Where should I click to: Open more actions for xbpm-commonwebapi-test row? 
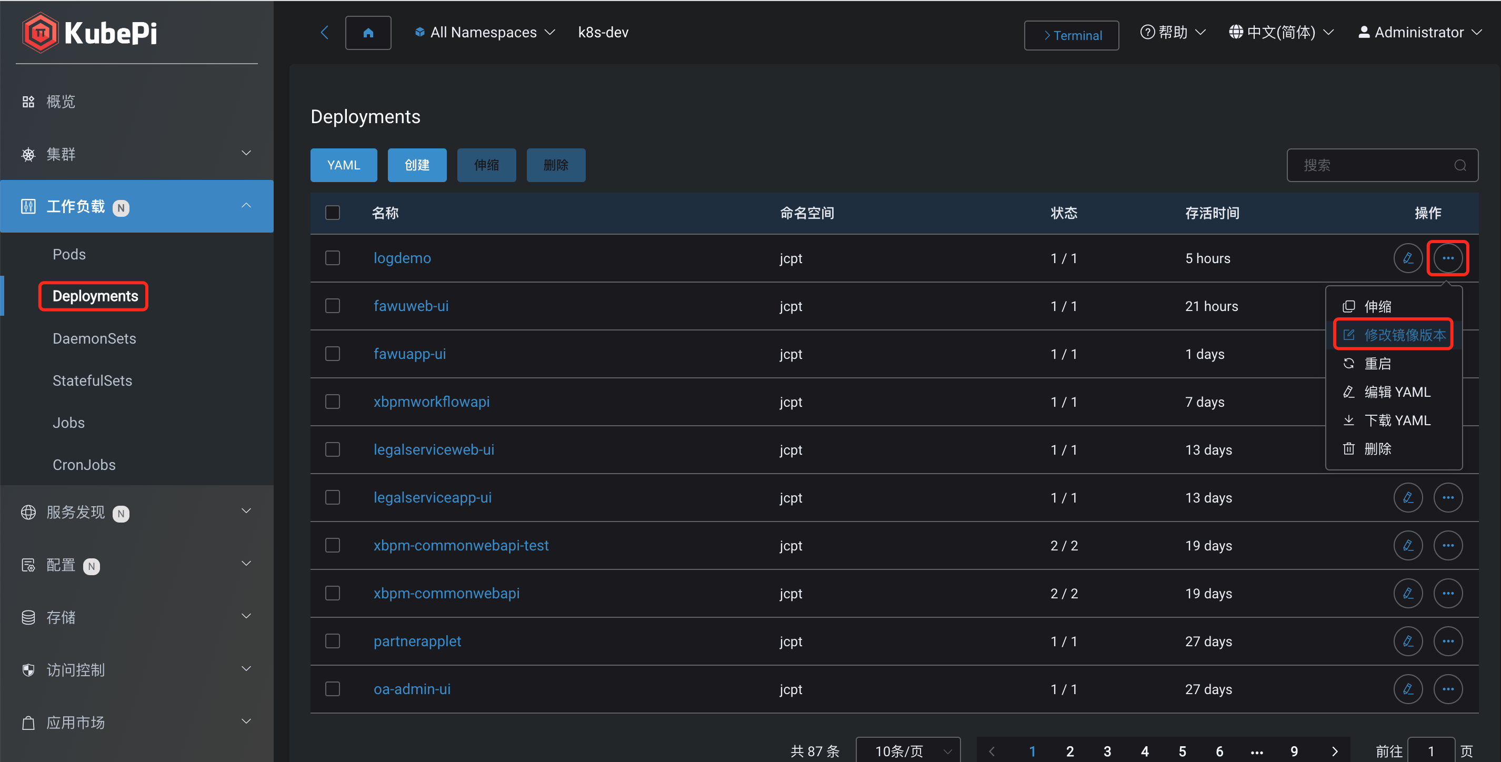(x=1447, y=545)
